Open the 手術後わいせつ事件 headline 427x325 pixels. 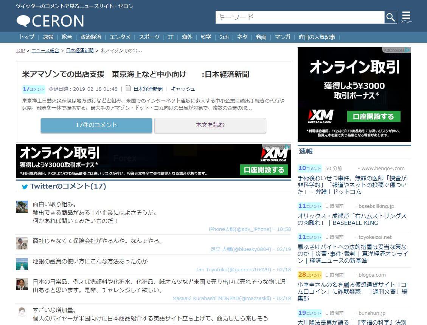[x=352, y=185]
